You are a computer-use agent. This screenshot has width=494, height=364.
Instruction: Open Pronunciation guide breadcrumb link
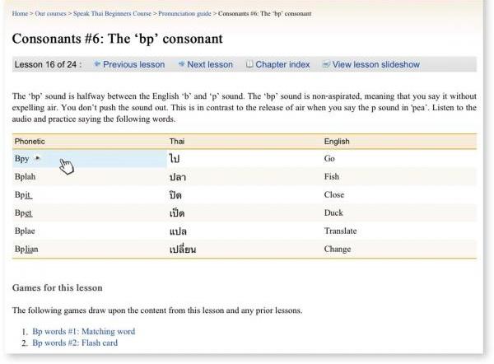184,13
